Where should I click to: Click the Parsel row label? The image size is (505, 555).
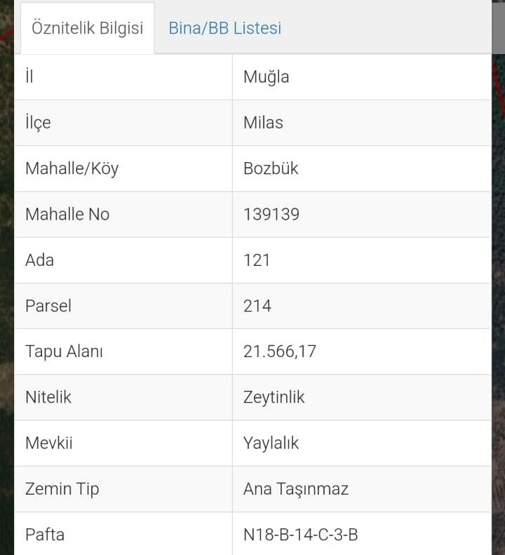(48, 306)
